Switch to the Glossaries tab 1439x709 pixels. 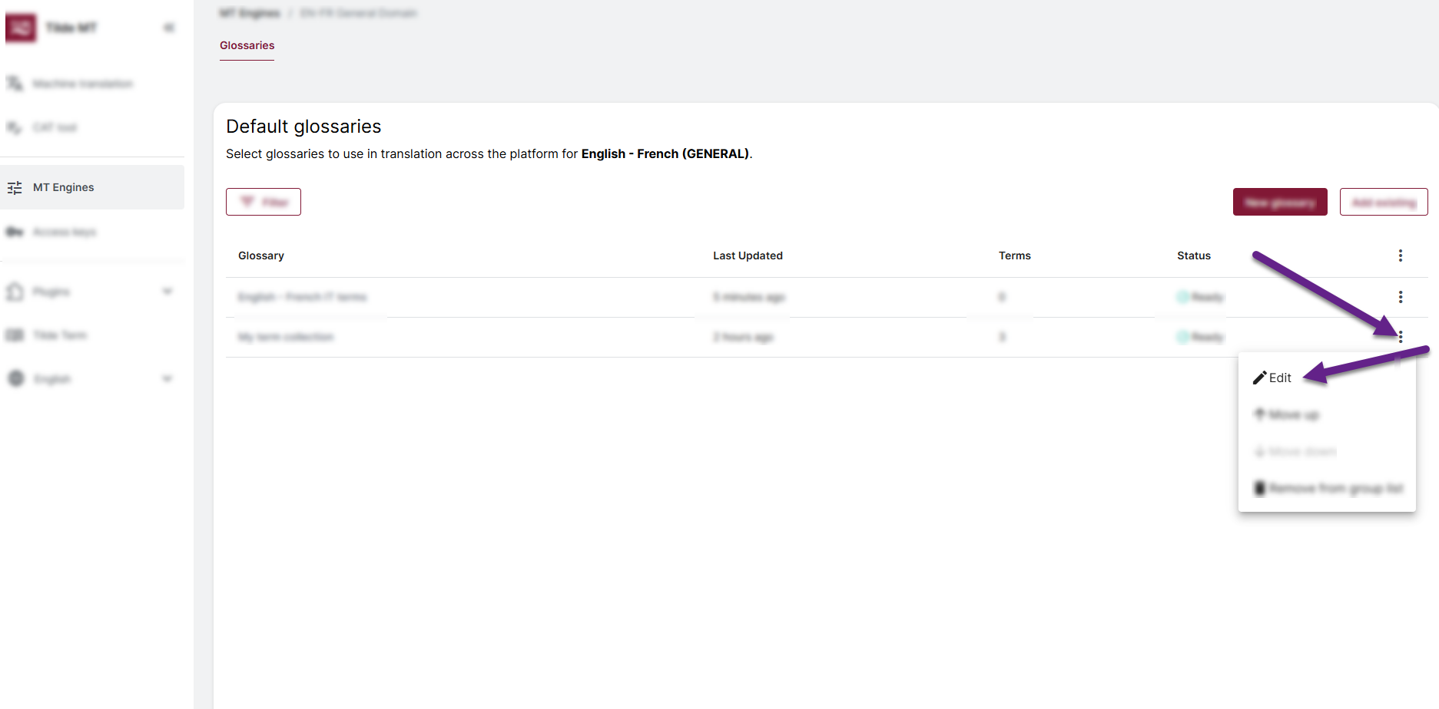[x=247, y=45]
